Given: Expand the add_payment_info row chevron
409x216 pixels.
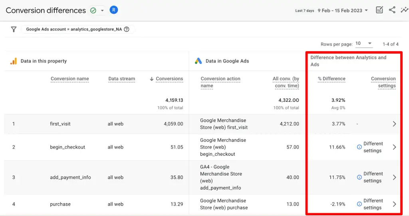Looking at the screenshot, I should point(394,177).
